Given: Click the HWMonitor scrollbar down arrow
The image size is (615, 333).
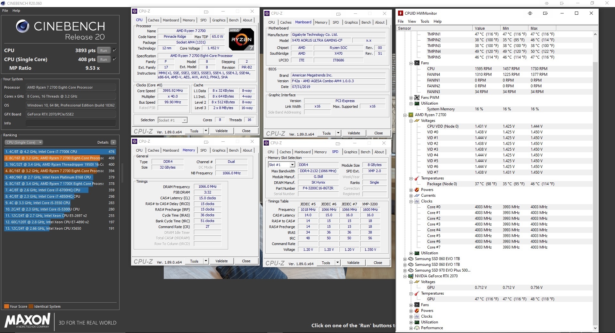Looking at the screenshot, I should tap(595, 328).
